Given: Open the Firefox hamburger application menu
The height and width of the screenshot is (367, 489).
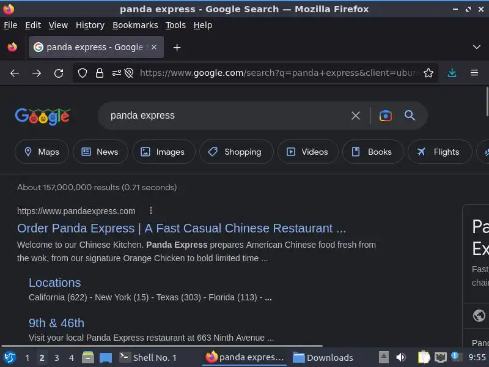Looking at the screenshot, I should click(474, 73).
